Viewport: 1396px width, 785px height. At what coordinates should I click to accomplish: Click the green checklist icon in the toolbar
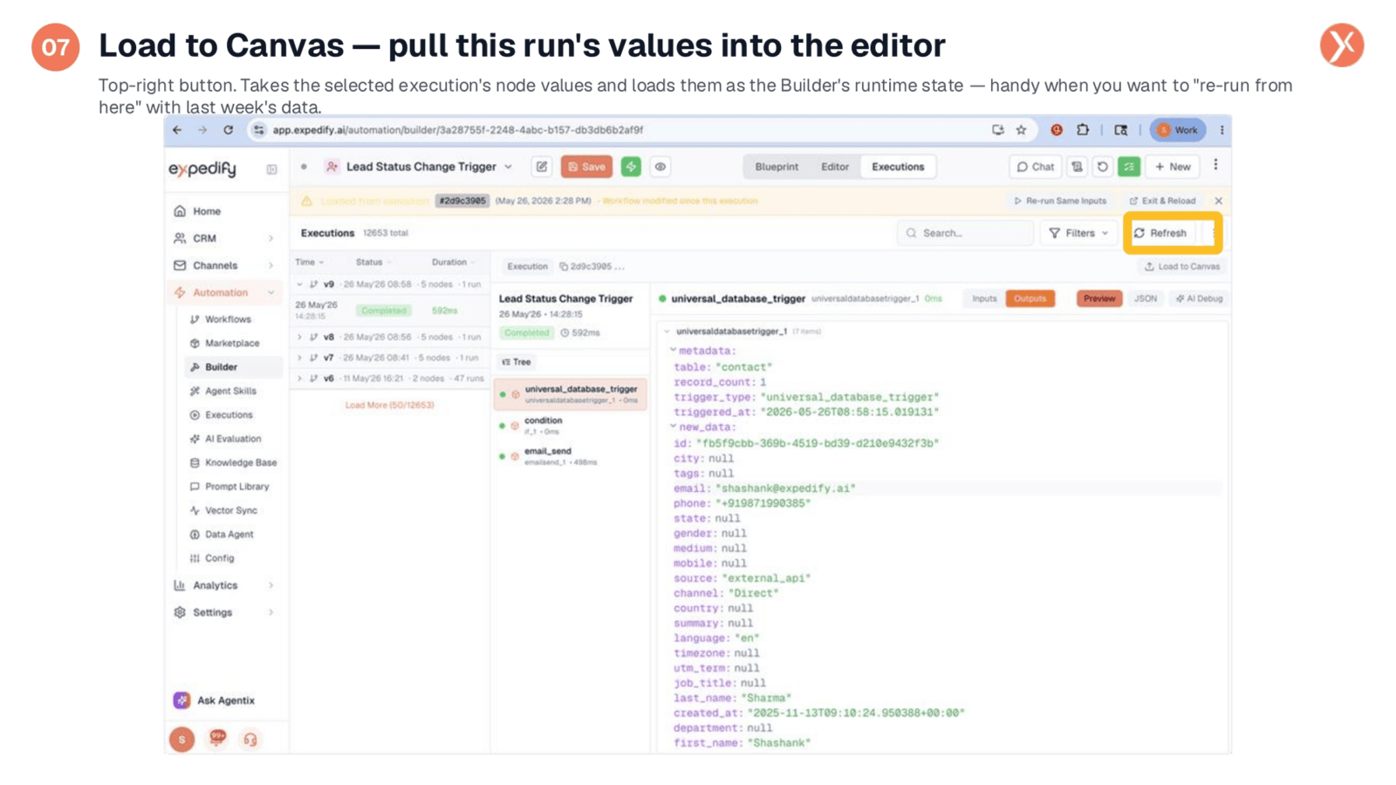pyautogui.click(x=1129, y=167)
